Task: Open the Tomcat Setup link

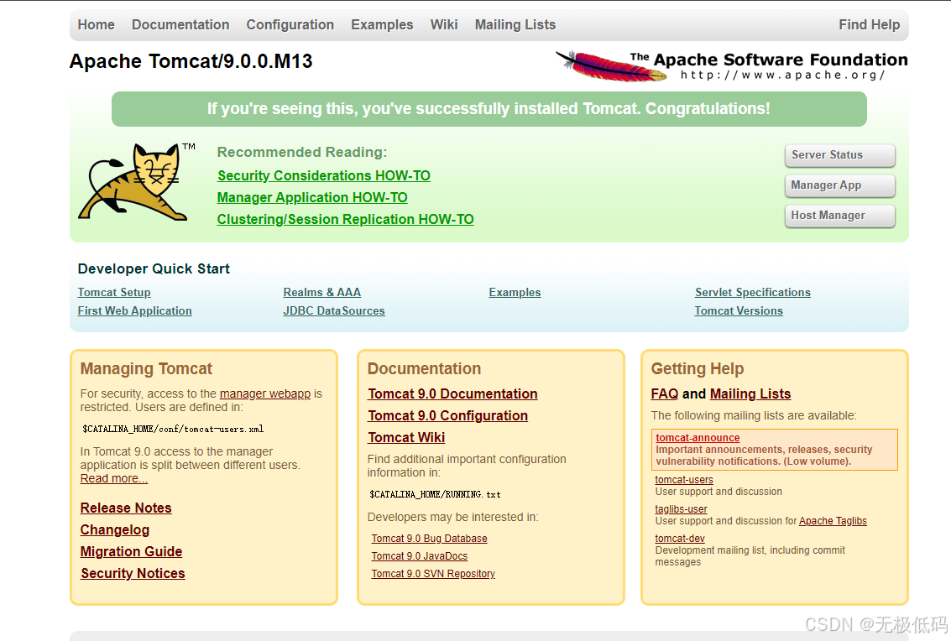Action: pyautogui.click(x=114, y=292)
